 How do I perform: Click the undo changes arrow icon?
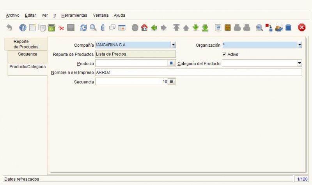(9, 27)
